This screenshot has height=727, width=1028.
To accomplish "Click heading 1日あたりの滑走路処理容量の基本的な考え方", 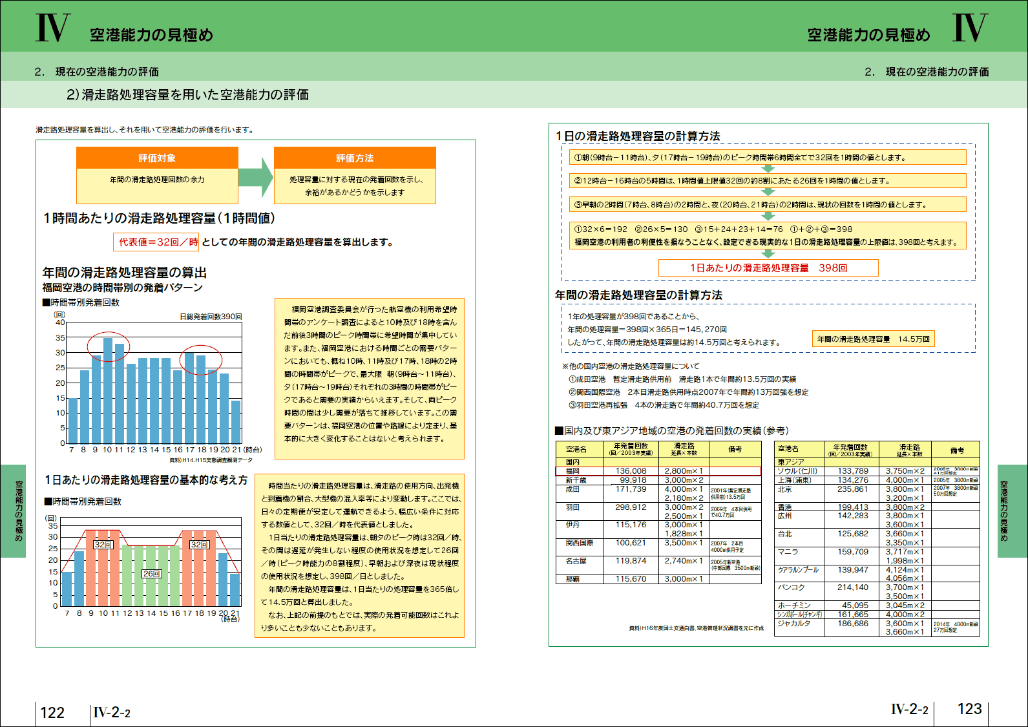I will (x=146, y=480).
